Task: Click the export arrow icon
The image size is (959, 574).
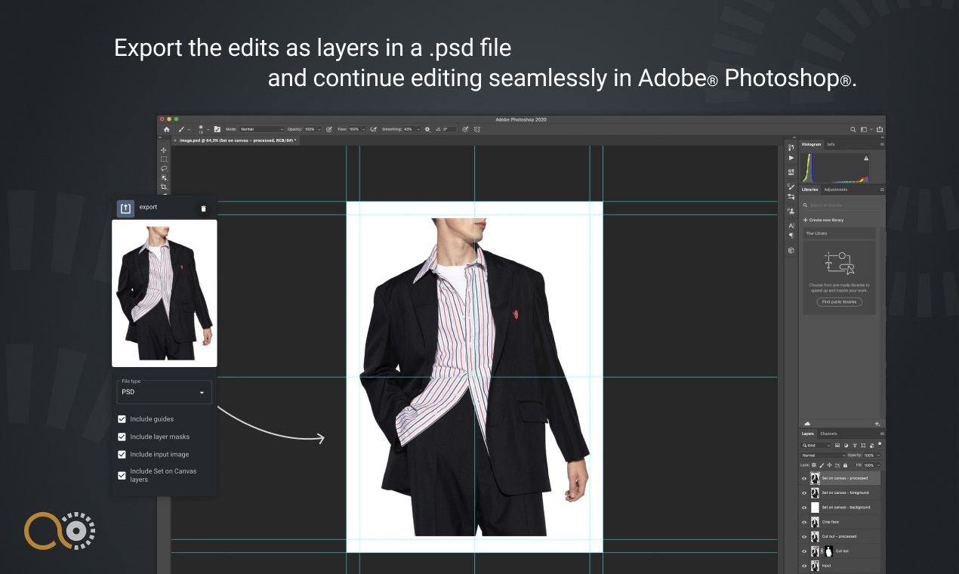Action: tap(125, 208)
